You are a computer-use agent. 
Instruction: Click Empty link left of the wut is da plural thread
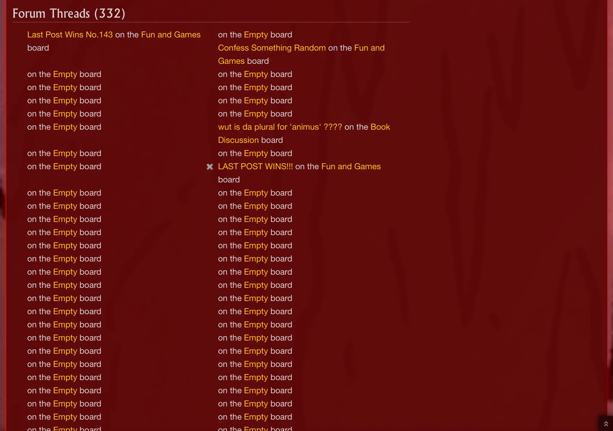coord(65,127)
